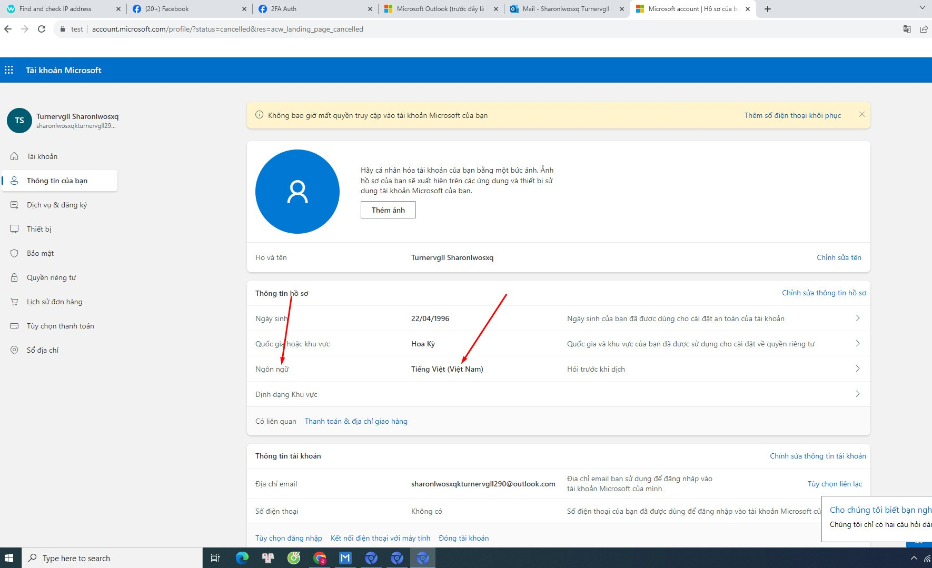This screenshot has width=932, height=568.
Task: Click the Thêm ảnh button
Action: 388,210
